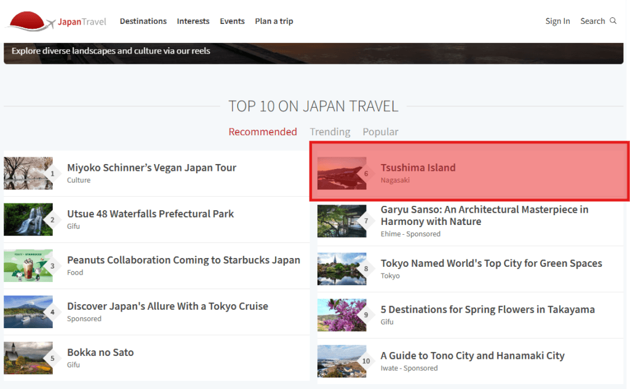Click the Japan Travel logo
Image resolution: width=630 pixels, height=389 pixels.
coord(57,22)
